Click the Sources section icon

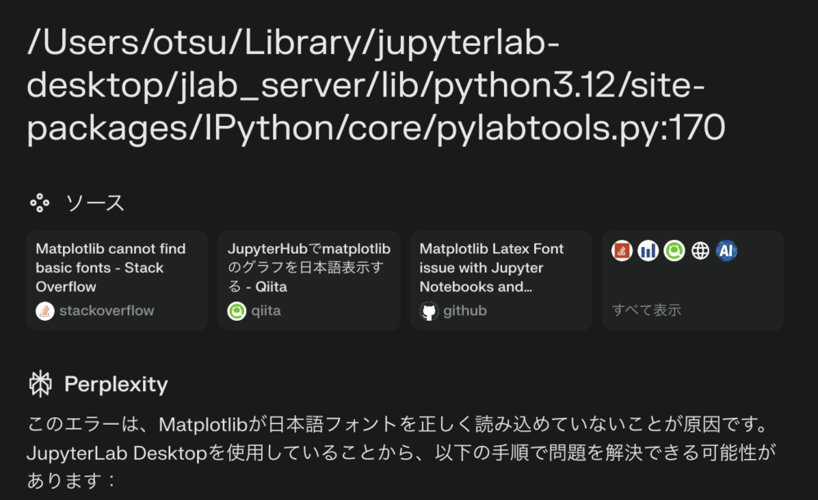tap(39, 203)
